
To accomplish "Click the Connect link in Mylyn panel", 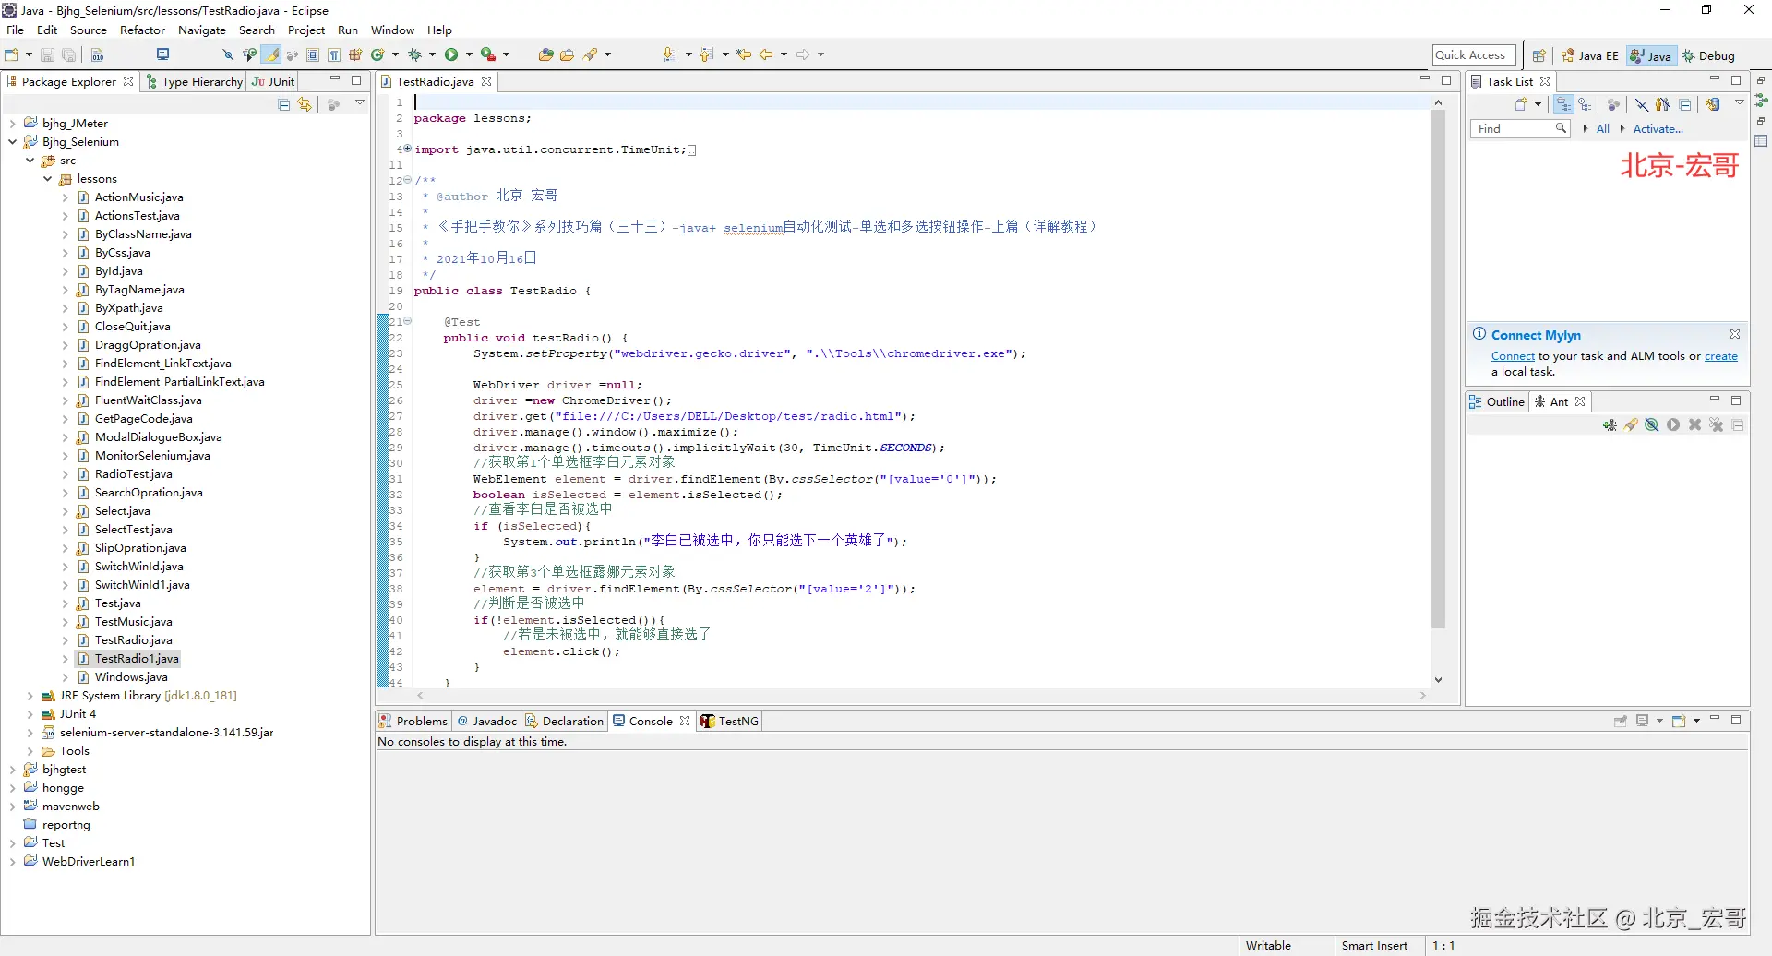I will click(x=1513, y=356).
